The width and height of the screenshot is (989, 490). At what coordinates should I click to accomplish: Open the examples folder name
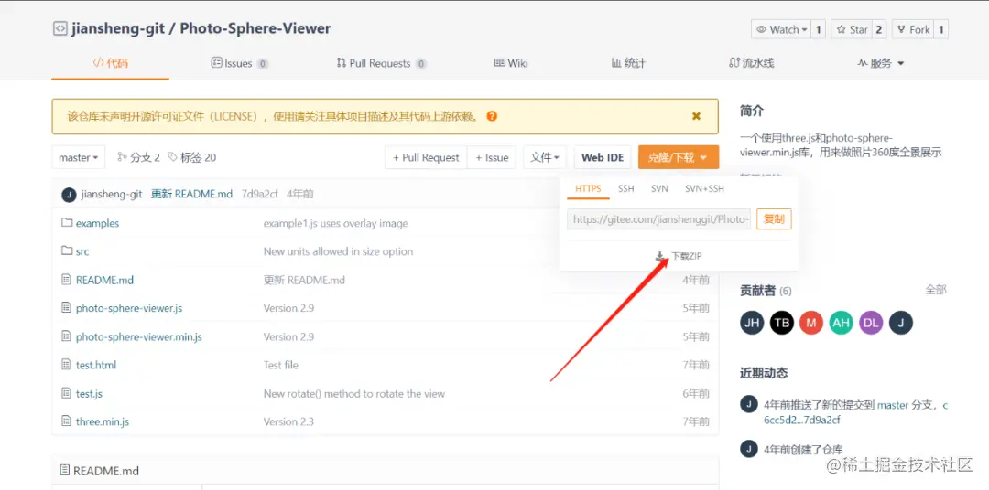(97, 223)
